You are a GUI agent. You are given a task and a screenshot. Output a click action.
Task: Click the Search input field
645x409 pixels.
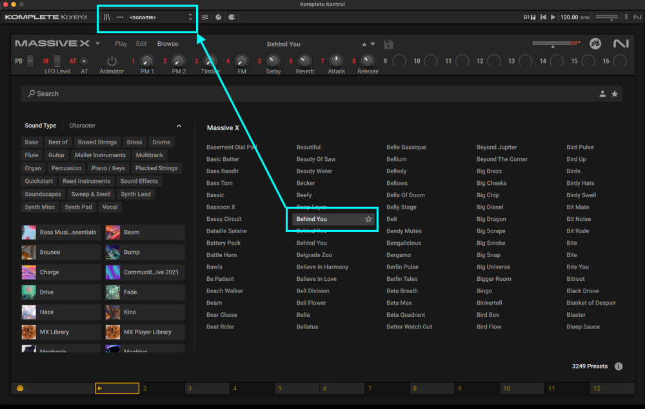[x=321, y=94]
